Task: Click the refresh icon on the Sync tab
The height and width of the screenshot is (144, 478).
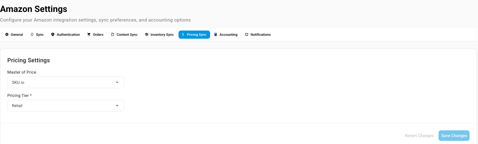Action: click(32, 34)
